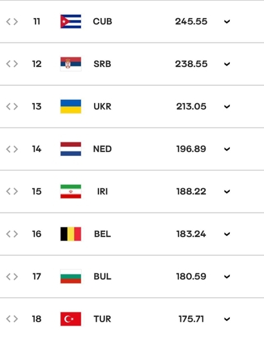Click the Cuba flag icon
The width and height of the screenshot is (264, 339).
[x=71, y=21]
